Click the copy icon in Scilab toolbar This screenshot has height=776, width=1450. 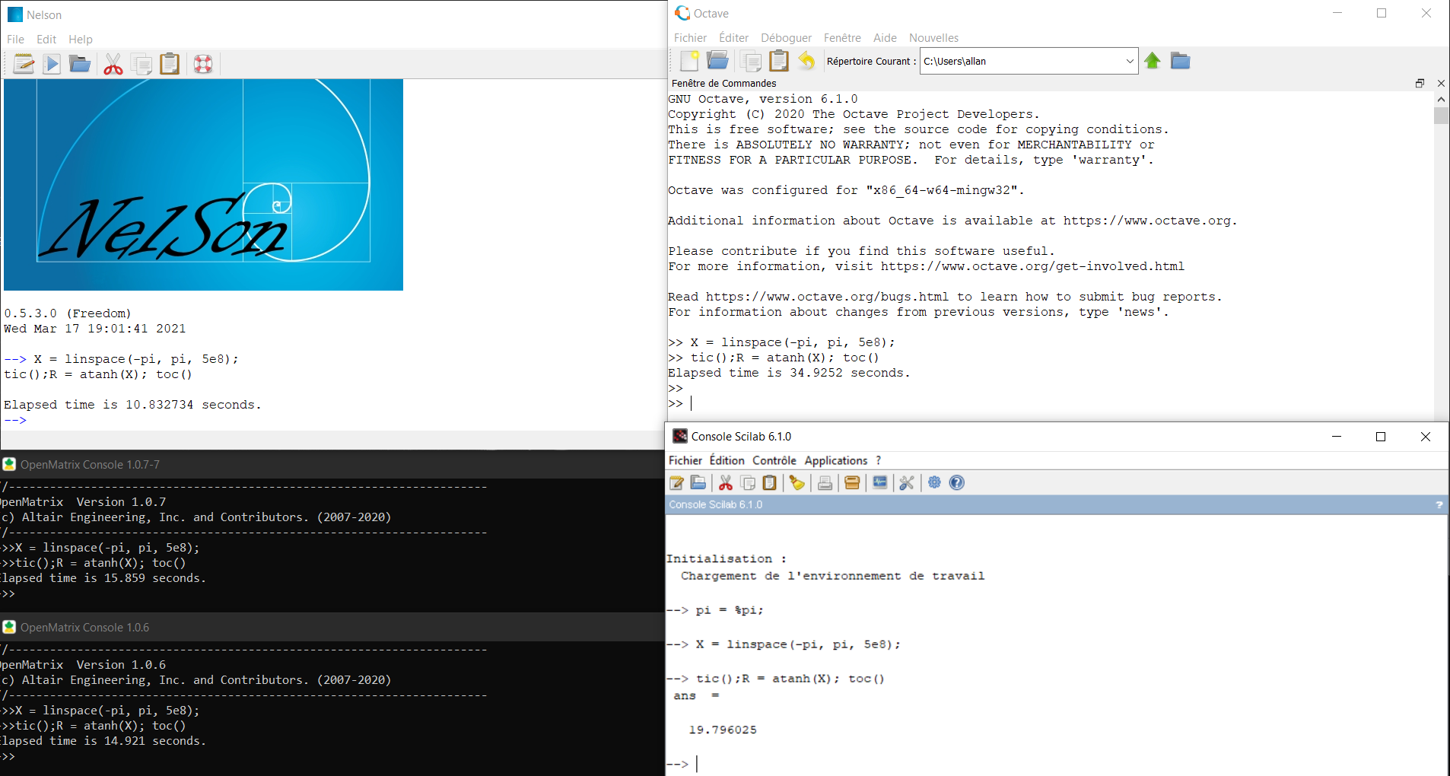coord(748,482)
